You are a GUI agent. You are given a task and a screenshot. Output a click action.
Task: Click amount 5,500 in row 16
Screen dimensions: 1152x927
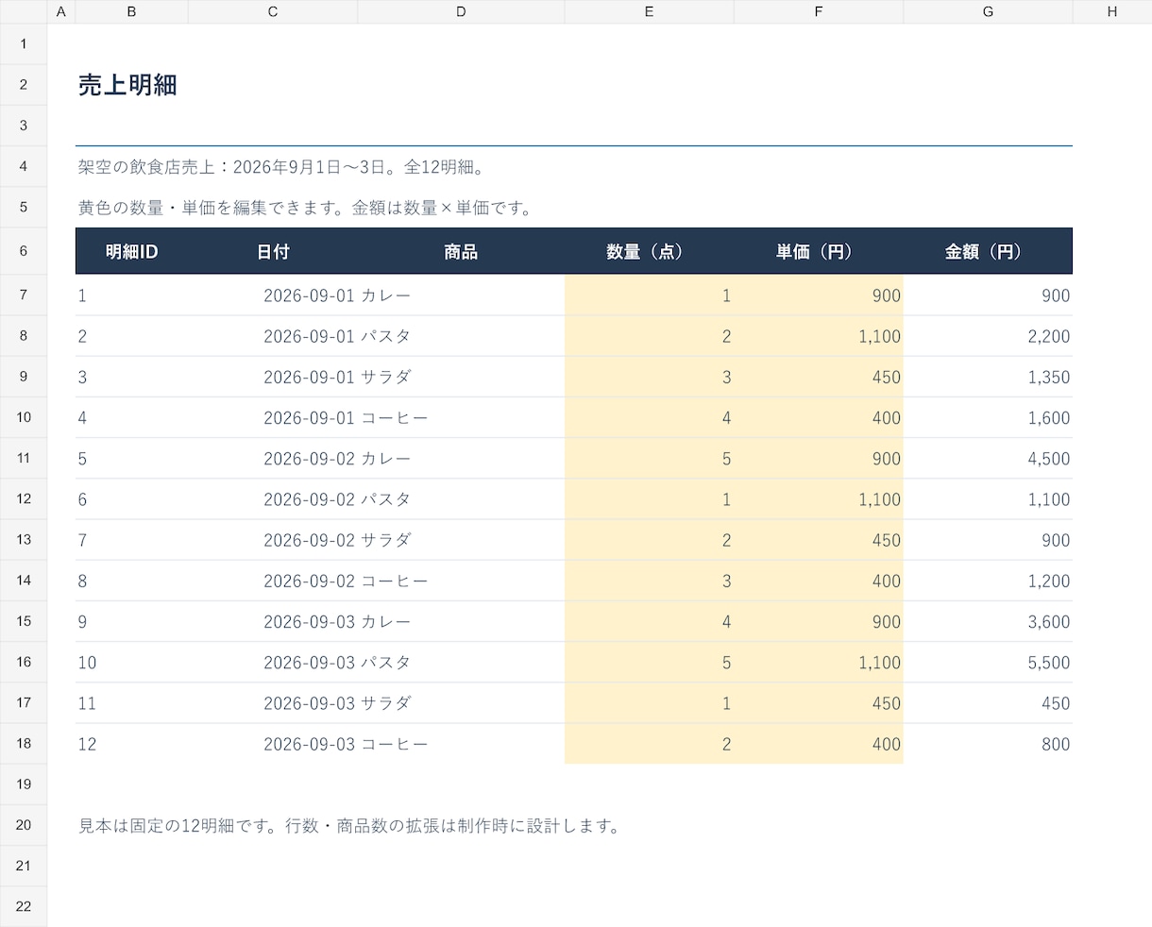988,663
